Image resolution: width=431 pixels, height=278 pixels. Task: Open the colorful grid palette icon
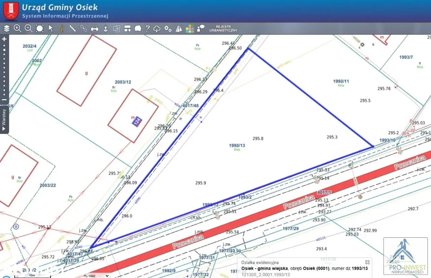(x=190, y=29)
